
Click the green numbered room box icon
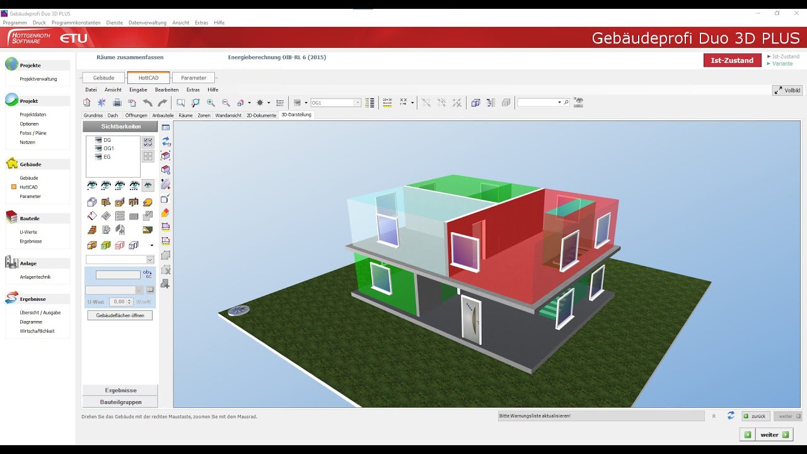point(106,245)
